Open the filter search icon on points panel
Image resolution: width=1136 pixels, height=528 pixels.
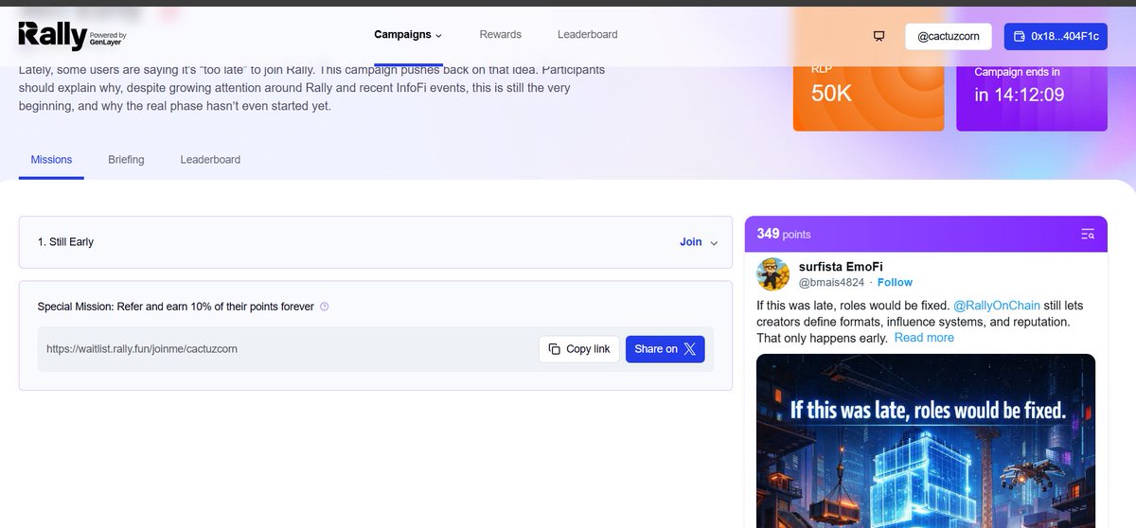[1088, 234]
